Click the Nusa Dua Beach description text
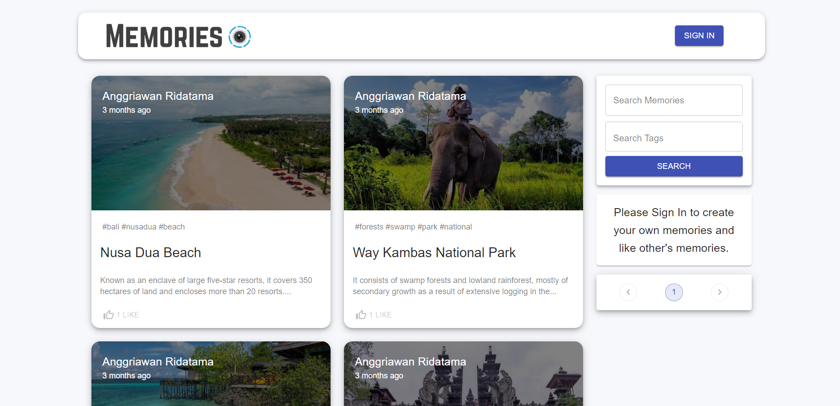 (x=206, y=286)
